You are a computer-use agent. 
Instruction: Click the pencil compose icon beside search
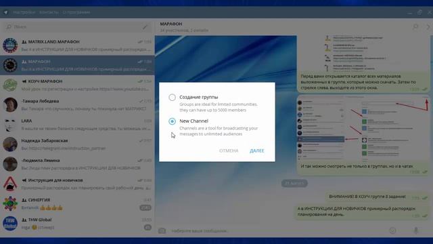click(x=145, y=27)
